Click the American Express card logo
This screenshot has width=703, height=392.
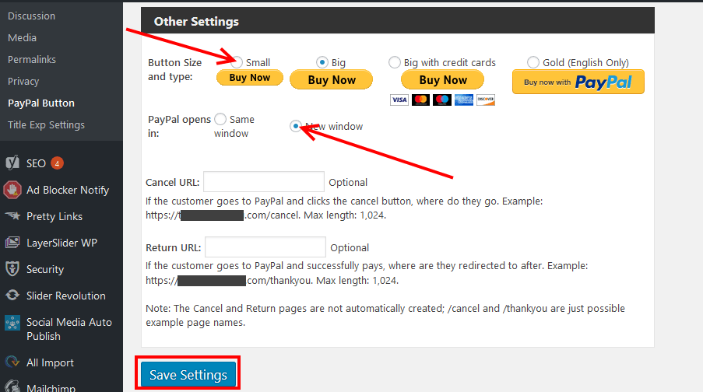tap(463, 100)
